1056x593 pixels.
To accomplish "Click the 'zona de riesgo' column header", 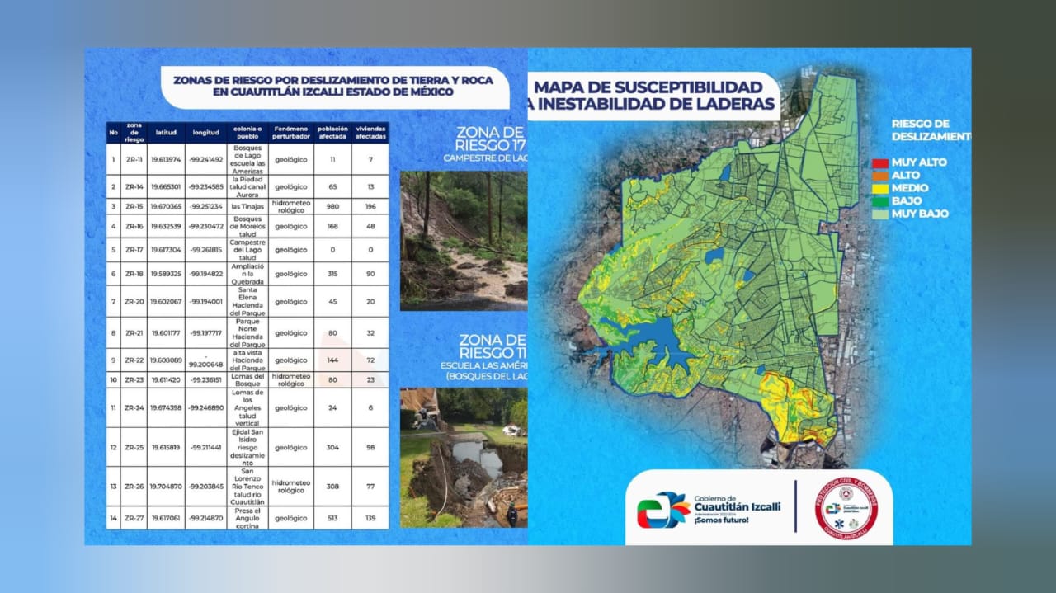I will coord(134,132).
